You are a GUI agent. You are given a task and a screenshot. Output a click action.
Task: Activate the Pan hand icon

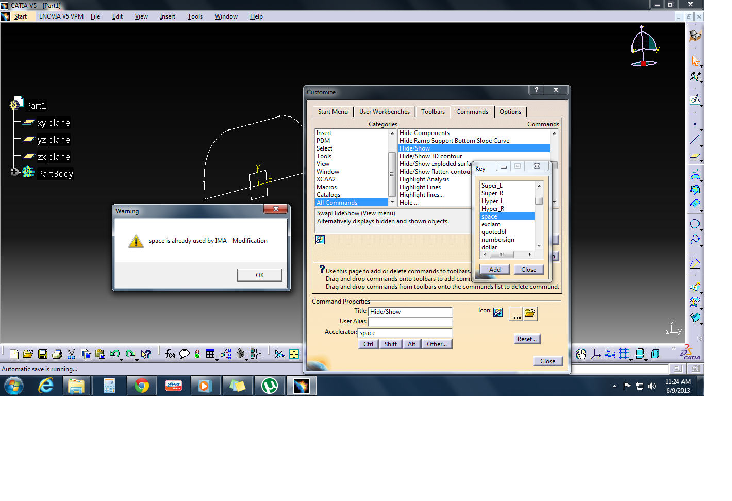coord(581,354)
